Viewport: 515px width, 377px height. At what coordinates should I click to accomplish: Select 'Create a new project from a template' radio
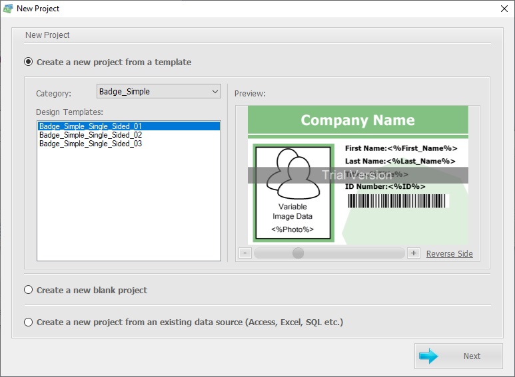click(29, 62)
